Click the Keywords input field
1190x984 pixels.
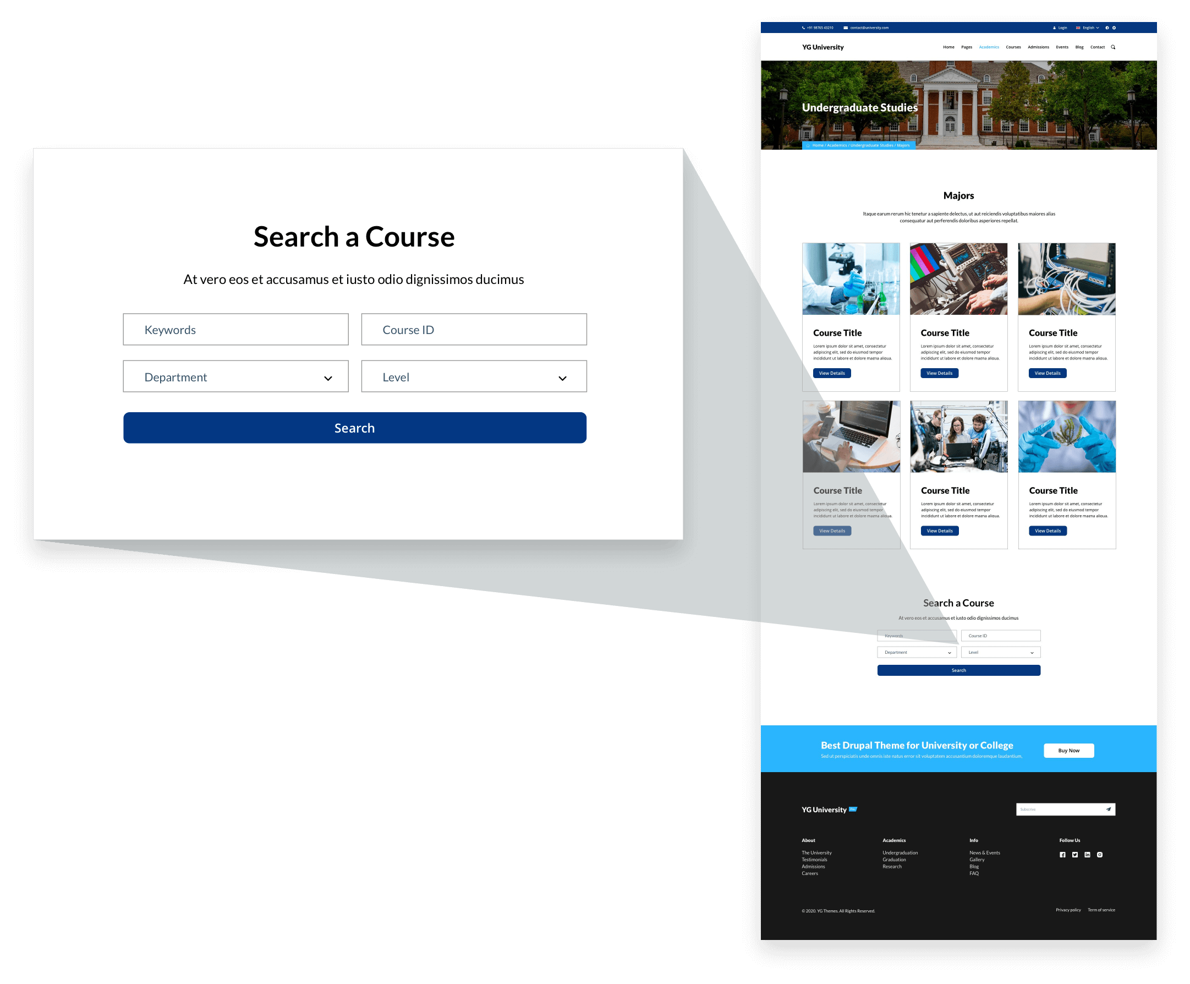(x=234, y=329)
